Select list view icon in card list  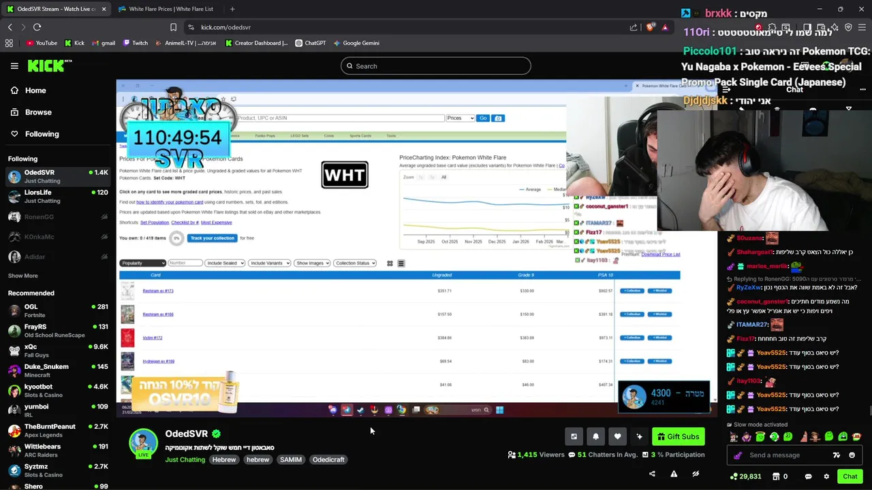pos(401,263)
